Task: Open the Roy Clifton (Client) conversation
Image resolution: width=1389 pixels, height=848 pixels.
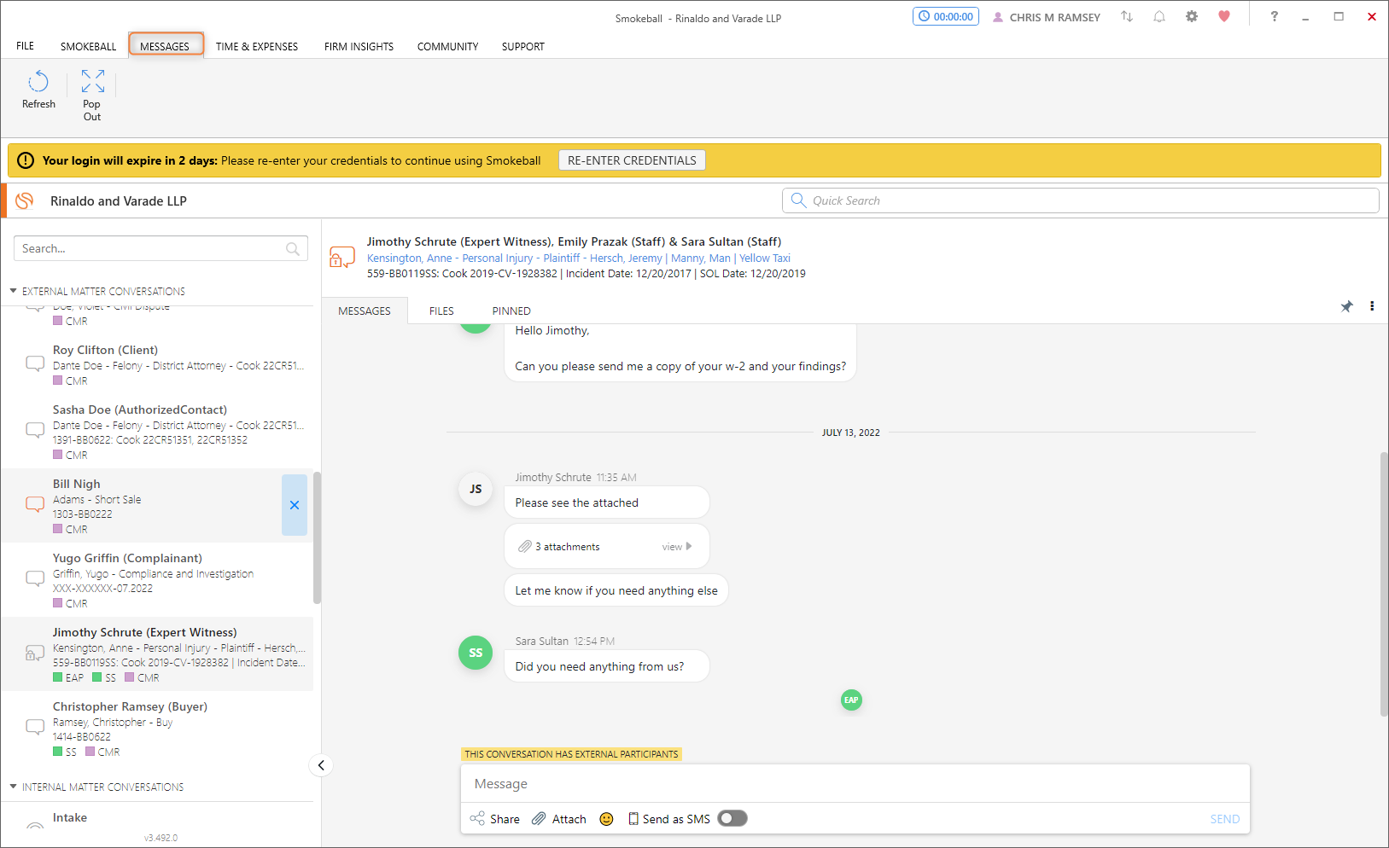Action: (157, 365)
